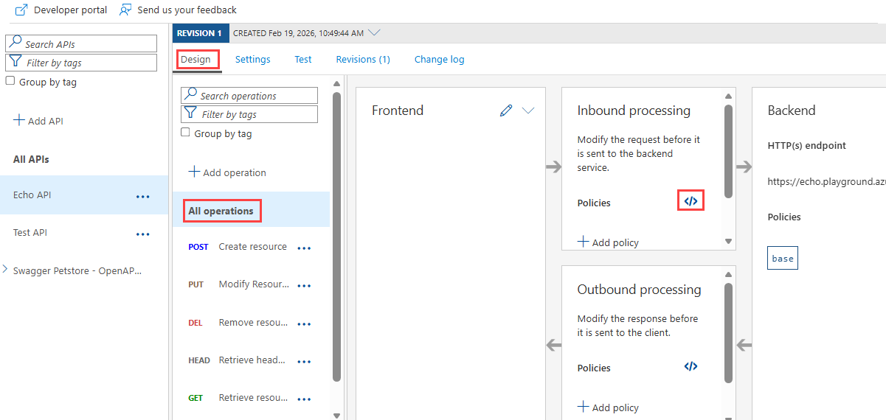Open Outbound processing policy code editor
The width and height of the screenshot is (886, 420).
691,366
